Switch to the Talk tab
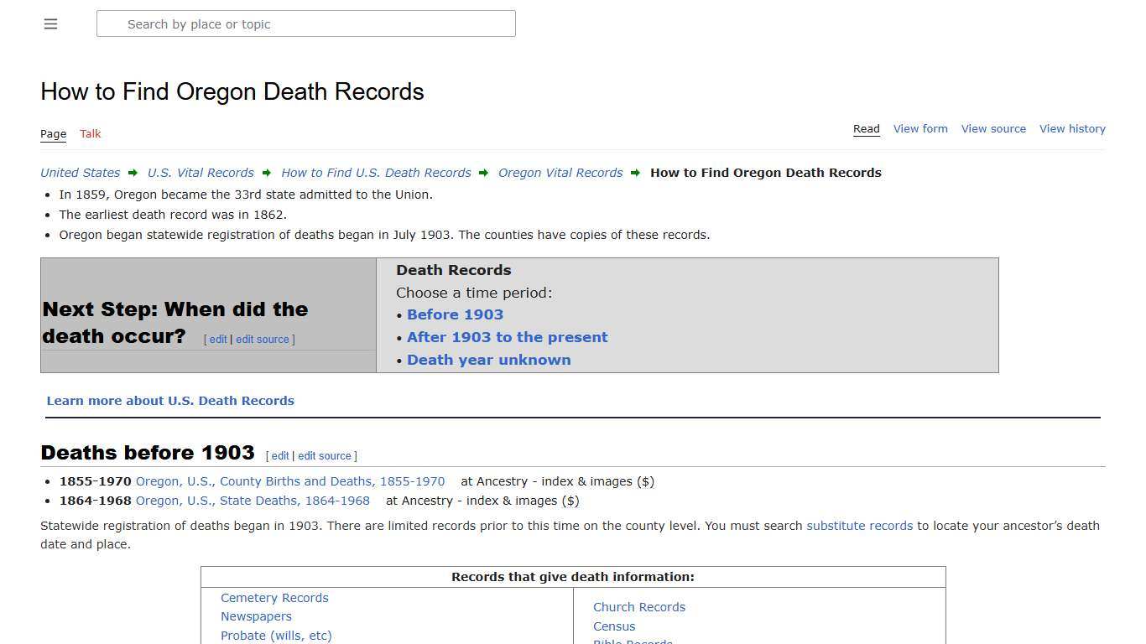Screen dimensions: 1146x644 coord(90,133)
